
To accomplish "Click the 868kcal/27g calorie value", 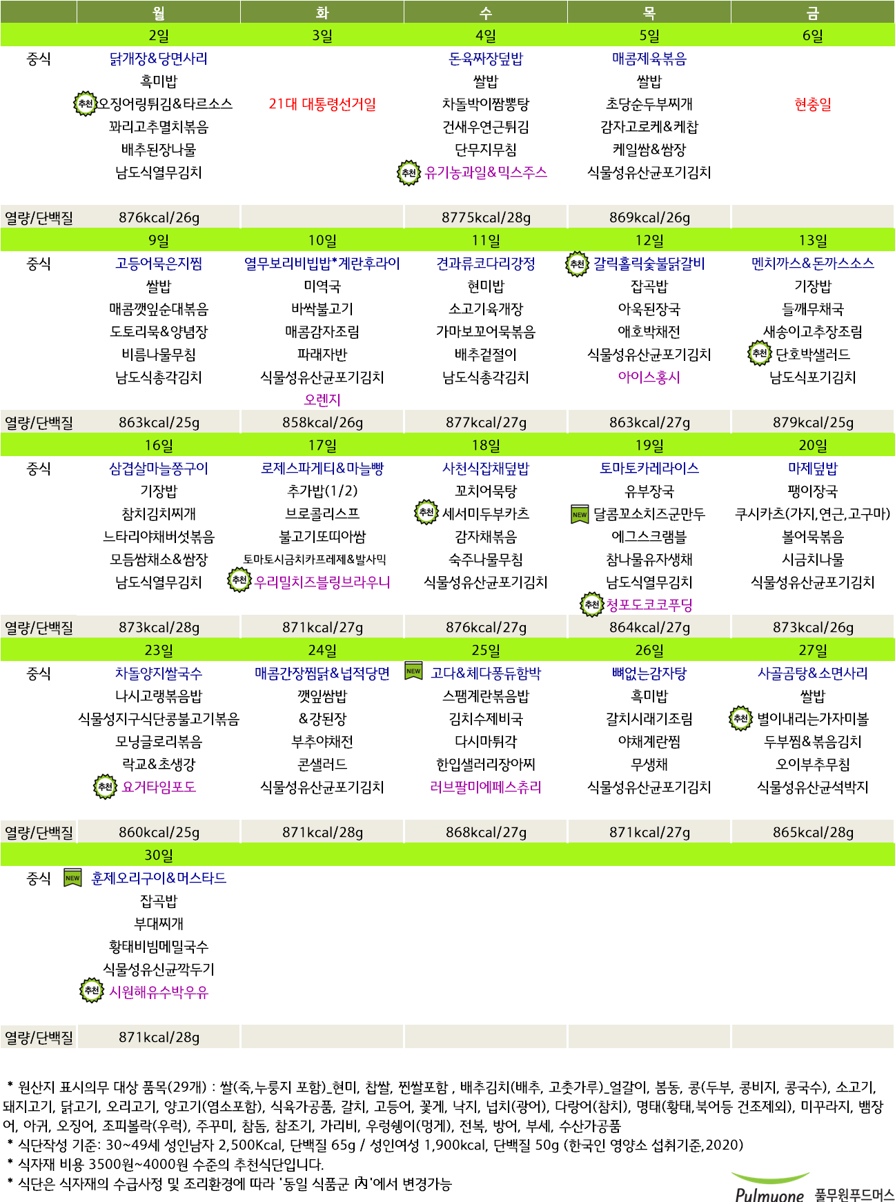I will pos(486,833).
